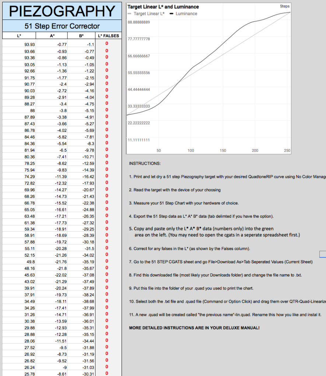This screenshot has height=376, width=326.
Task: Click the 11.11111111 axis label on the chart
Action: coord(139,140)
